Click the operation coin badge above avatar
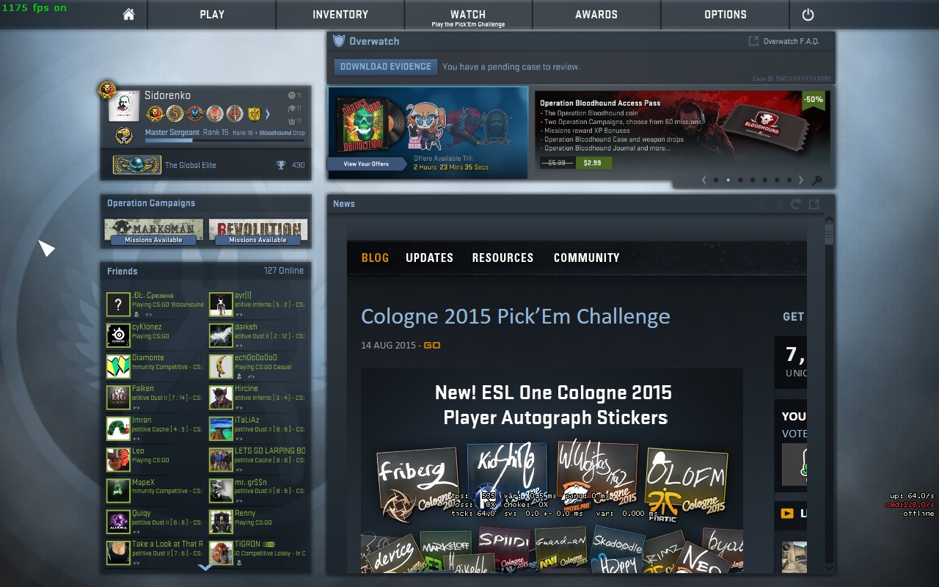 click(107, 90)
